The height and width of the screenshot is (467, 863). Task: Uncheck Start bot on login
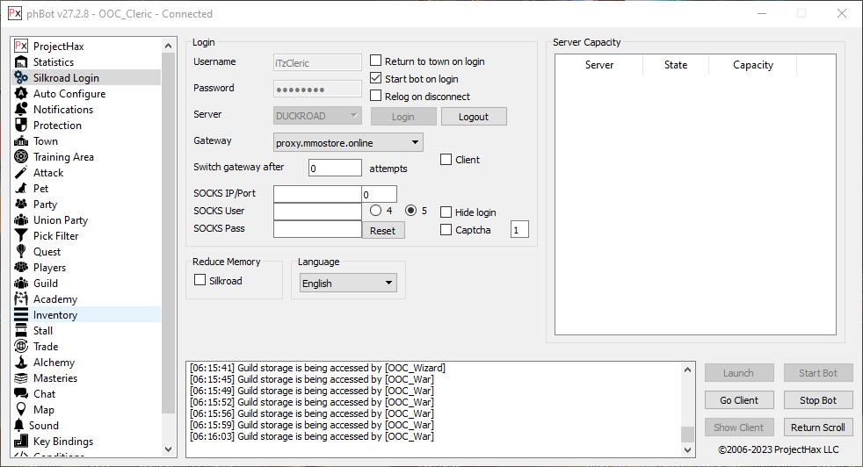coord(376,79)
